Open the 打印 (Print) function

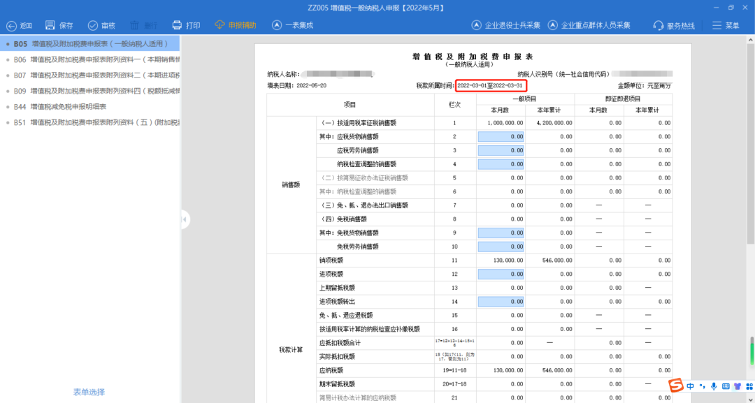pyautogui.click(x=185, y=25)
